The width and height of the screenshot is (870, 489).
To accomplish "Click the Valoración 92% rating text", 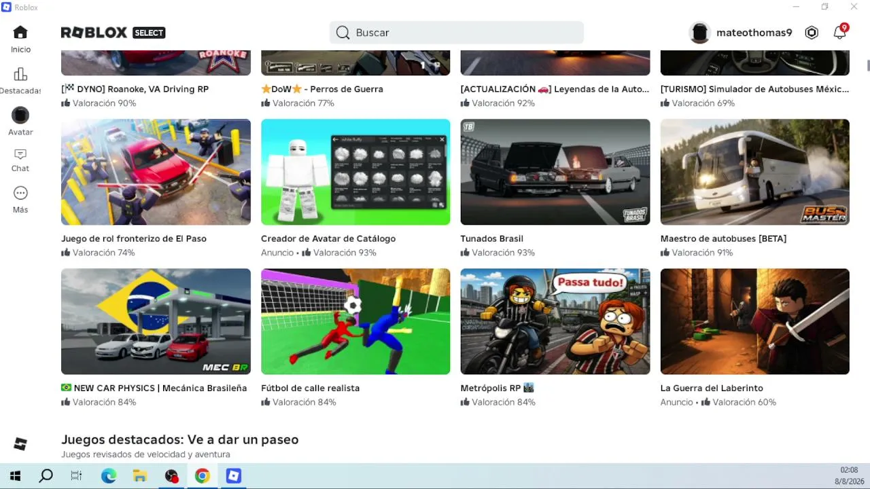I will click(x=504, y=103).
